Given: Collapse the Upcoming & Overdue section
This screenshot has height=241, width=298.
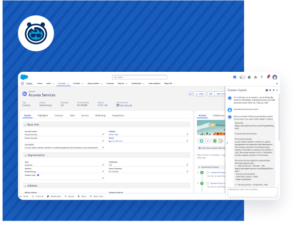Looking at the screenshot, I should [x=199, y=167].
